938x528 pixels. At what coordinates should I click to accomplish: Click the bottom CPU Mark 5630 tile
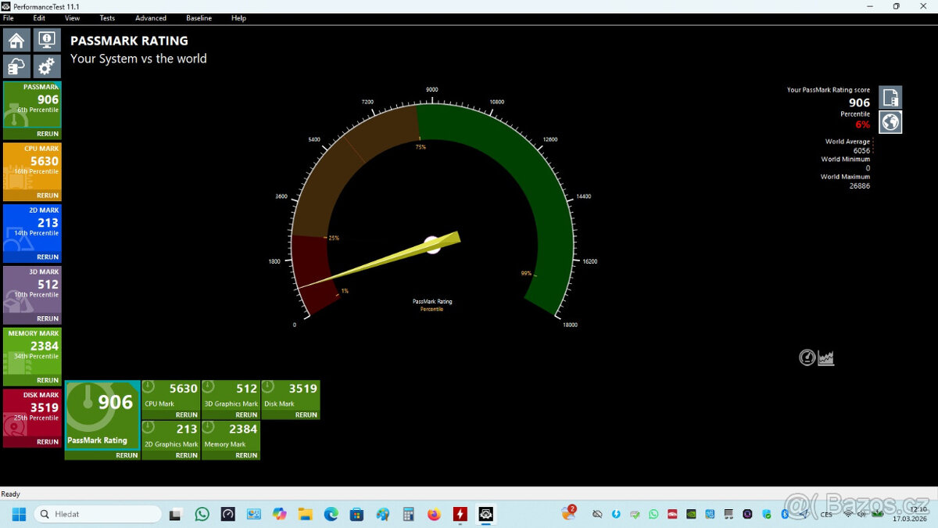pyautogui.click(x=171, y=395)
